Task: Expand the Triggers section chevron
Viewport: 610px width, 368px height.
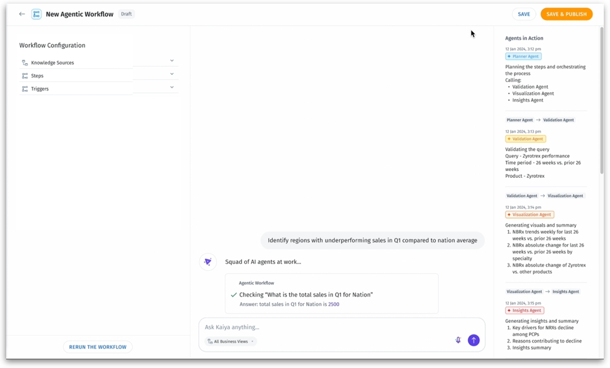Action: coord(172,87)
